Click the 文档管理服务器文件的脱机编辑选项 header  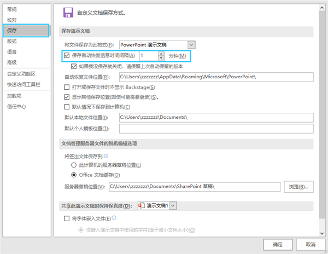[x=186, y=144]
